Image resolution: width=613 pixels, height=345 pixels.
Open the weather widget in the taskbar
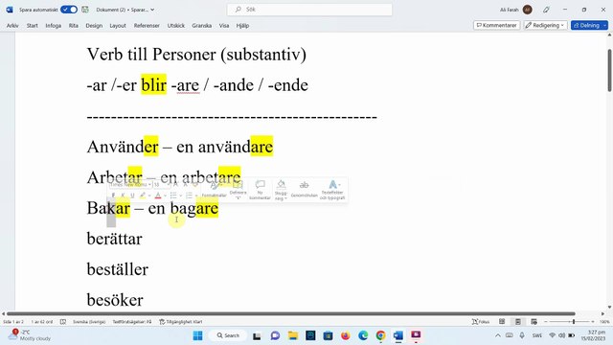click(31, 335)
